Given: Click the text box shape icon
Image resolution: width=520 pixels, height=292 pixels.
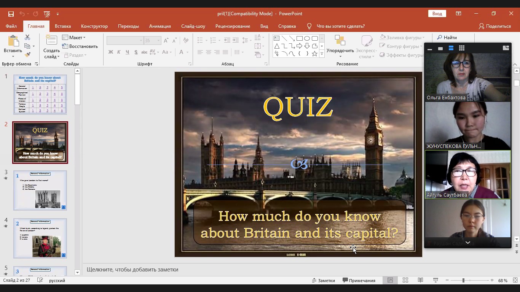Looking at the screenshot, I should (277, 38).
